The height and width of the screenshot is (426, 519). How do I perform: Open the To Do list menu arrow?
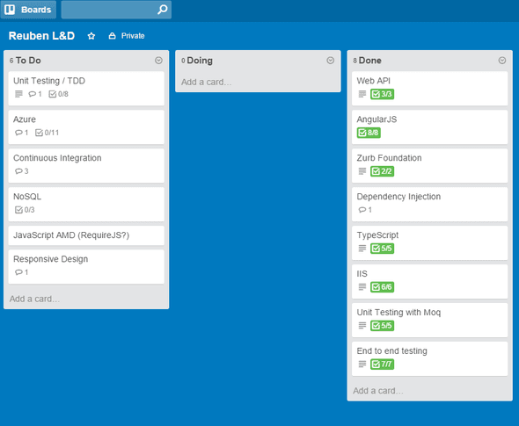click(x=158, y=60)
